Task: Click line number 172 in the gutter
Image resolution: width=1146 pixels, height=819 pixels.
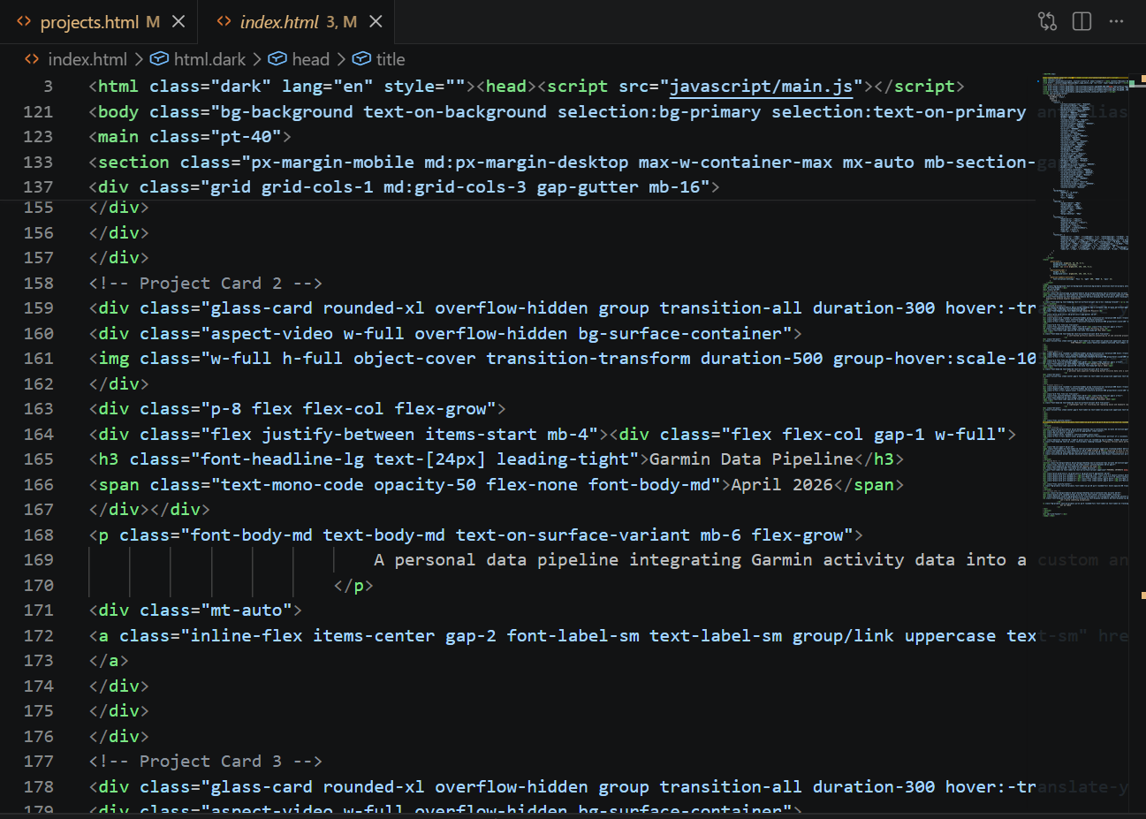Action: (x=39, y=636)
